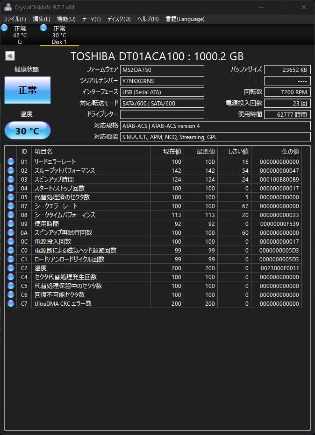Click the transfer mode field SATA/600 | SATA/600

(162, 103)
